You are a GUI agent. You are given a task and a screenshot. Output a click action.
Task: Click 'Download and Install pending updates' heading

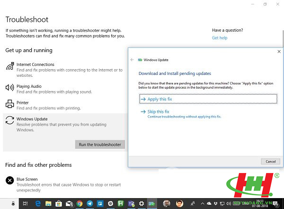(x=175, y=73)
